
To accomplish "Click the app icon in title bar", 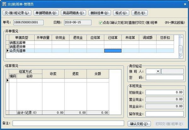I will pos(4,3).
